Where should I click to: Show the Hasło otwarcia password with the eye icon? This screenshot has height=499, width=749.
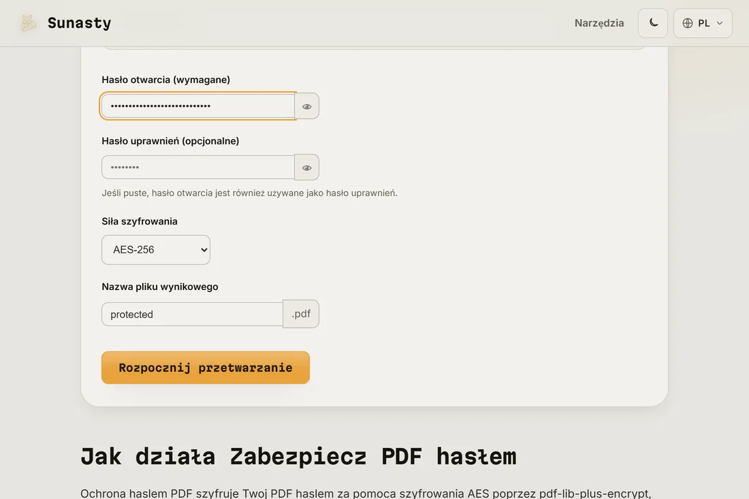point(306,106)
